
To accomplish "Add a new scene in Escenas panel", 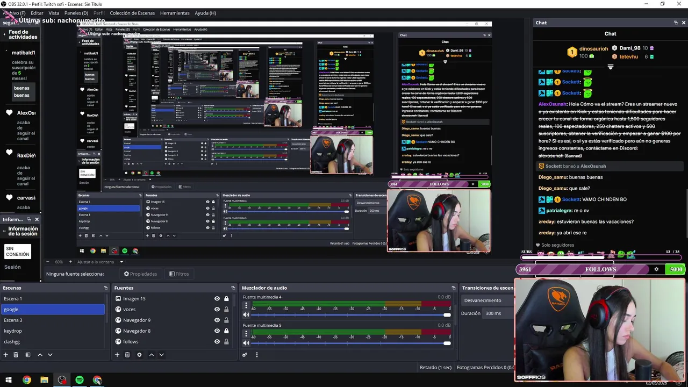I will tap(5, 355).
